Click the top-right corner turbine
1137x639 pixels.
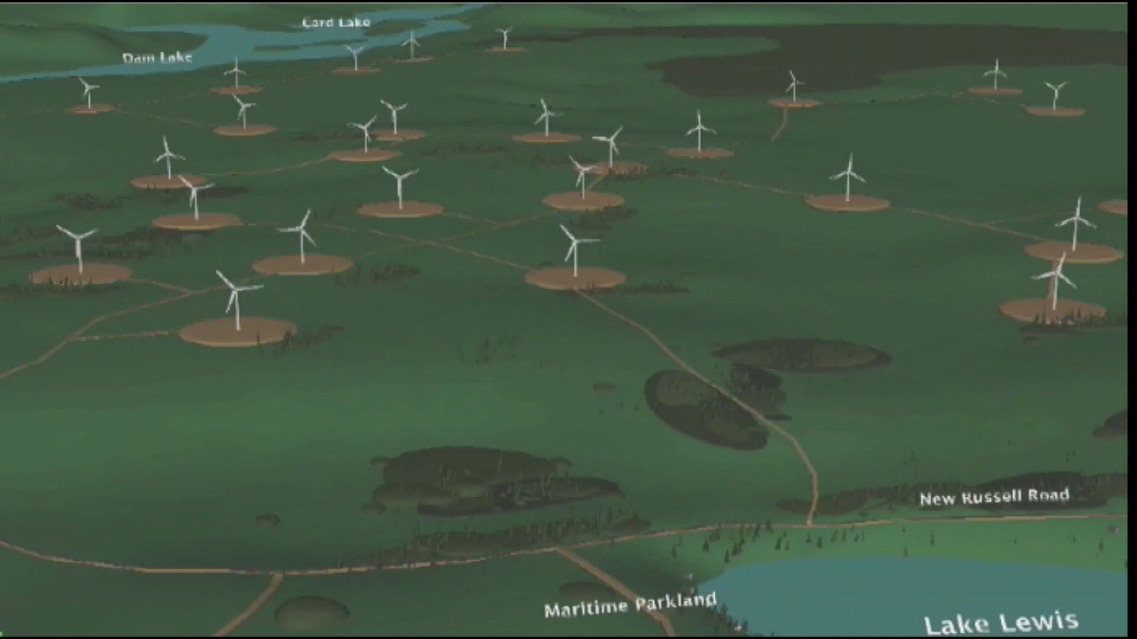pos(1055,96)
